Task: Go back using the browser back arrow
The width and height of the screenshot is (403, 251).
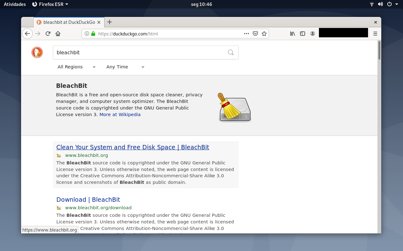Action: [x=27, y=34]
